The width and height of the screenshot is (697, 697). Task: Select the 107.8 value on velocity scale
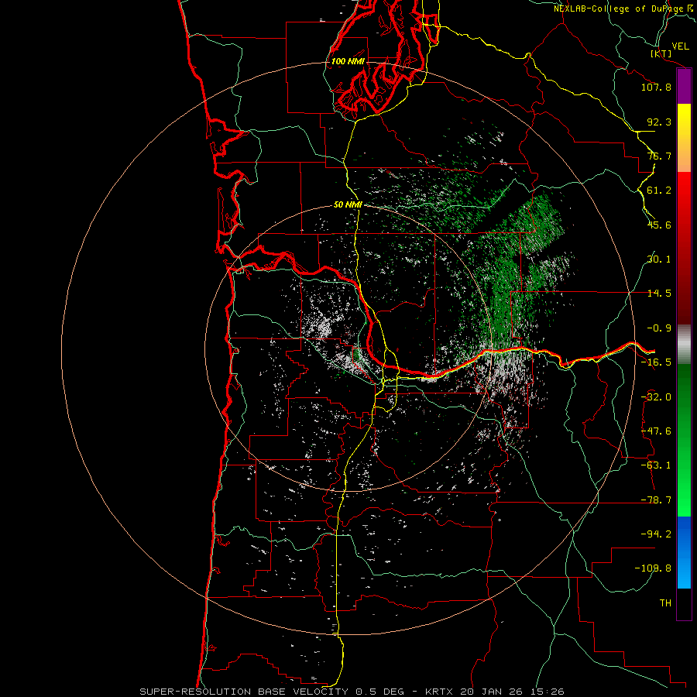pos(656,87)
